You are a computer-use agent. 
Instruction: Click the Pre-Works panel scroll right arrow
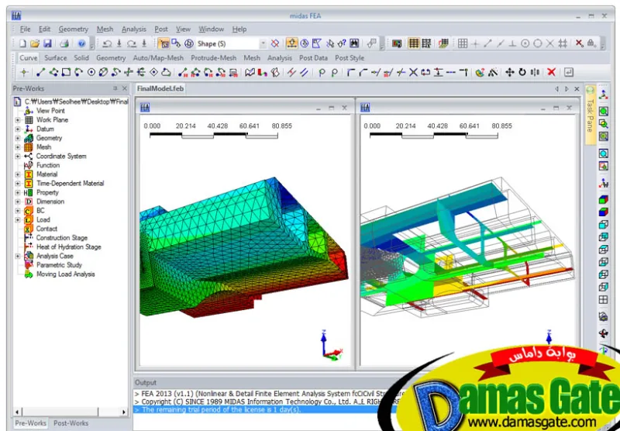(x=124, y=412)
